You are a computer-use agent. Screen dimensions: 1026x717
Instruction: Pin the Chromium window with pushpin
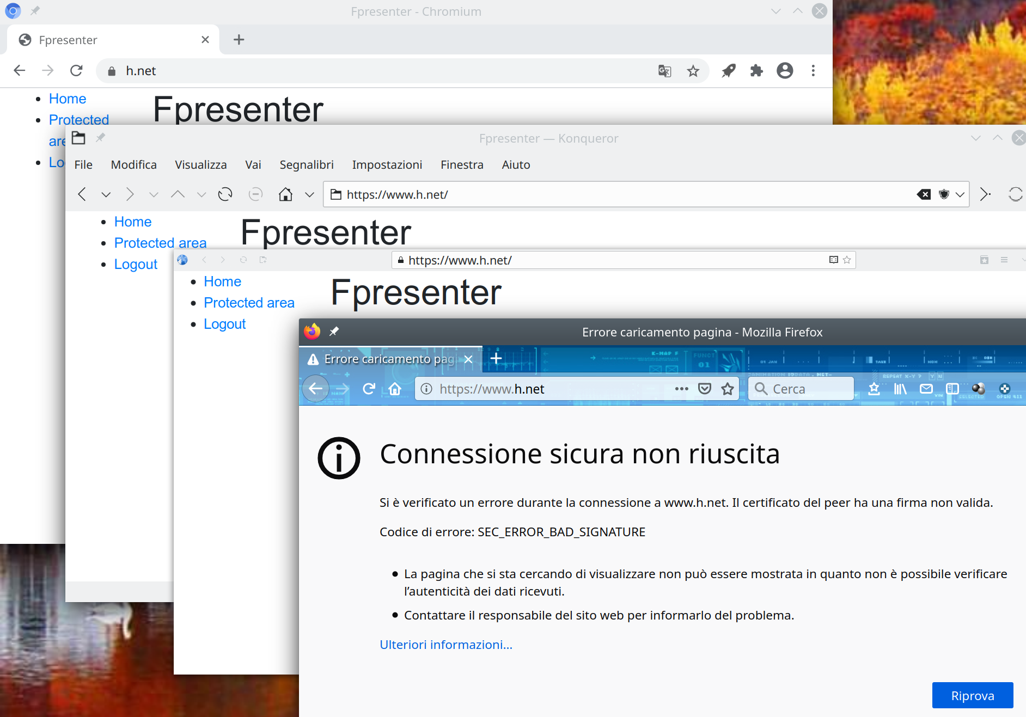35,11
